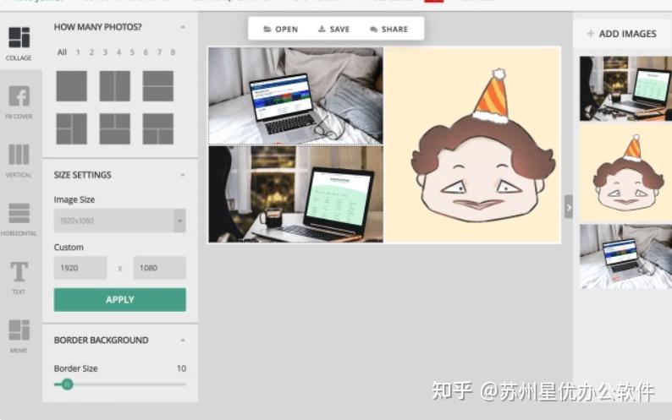672x420 pixels.
Task: Filter layouts to 4 photos
Action: [118, 52]
